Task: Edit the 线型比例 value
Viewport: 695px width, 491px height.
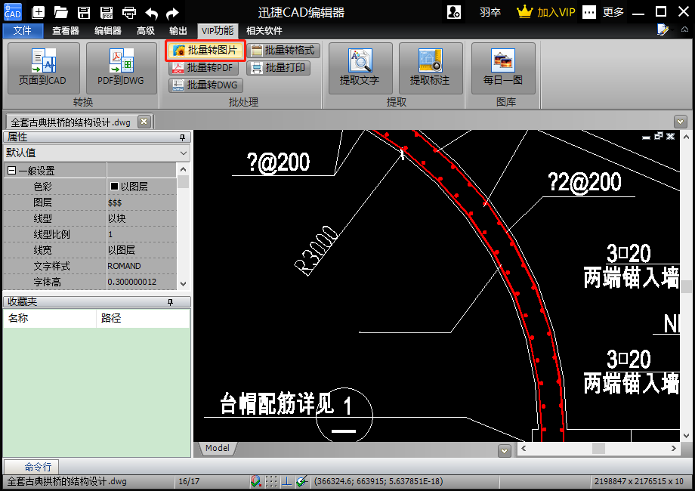Action: point(142,234)
